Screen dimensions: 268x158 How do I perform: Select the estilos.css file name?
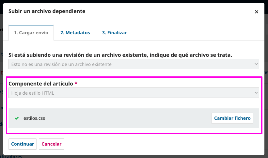tap(34, 118)
